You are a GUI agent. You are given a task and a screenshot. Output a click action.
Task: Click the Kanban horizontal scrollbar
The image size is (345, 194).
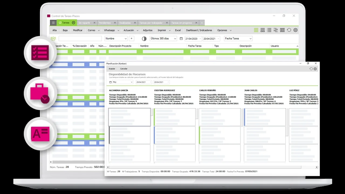point(205,167)
